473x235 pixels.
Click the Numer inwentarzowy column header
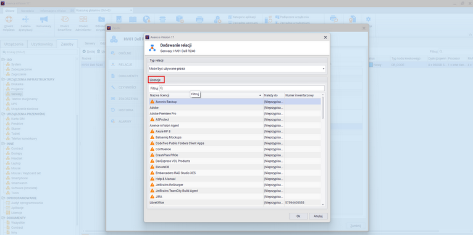[303, 95]
